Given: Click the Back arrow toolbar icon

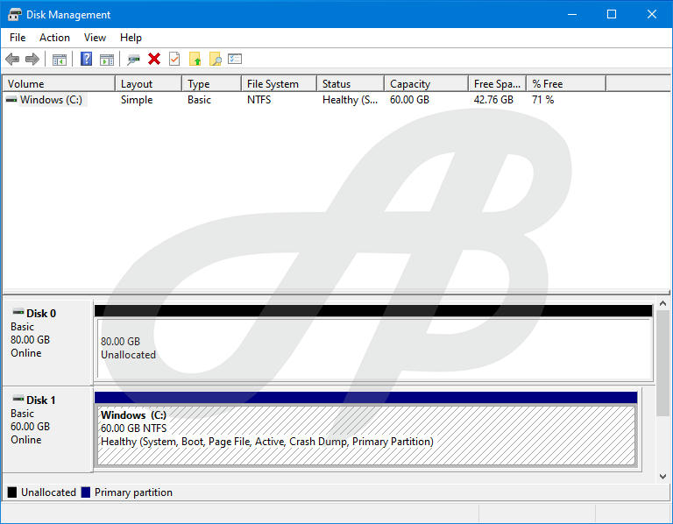Looking at the screenshot, I should 12,59.
